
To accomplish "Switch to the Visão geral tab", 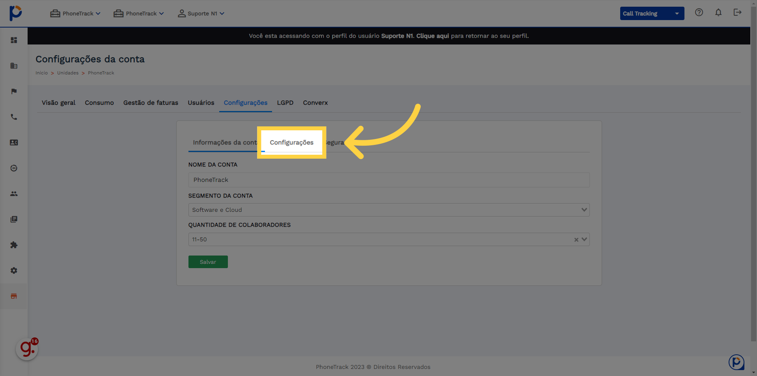I will point(58,103).
